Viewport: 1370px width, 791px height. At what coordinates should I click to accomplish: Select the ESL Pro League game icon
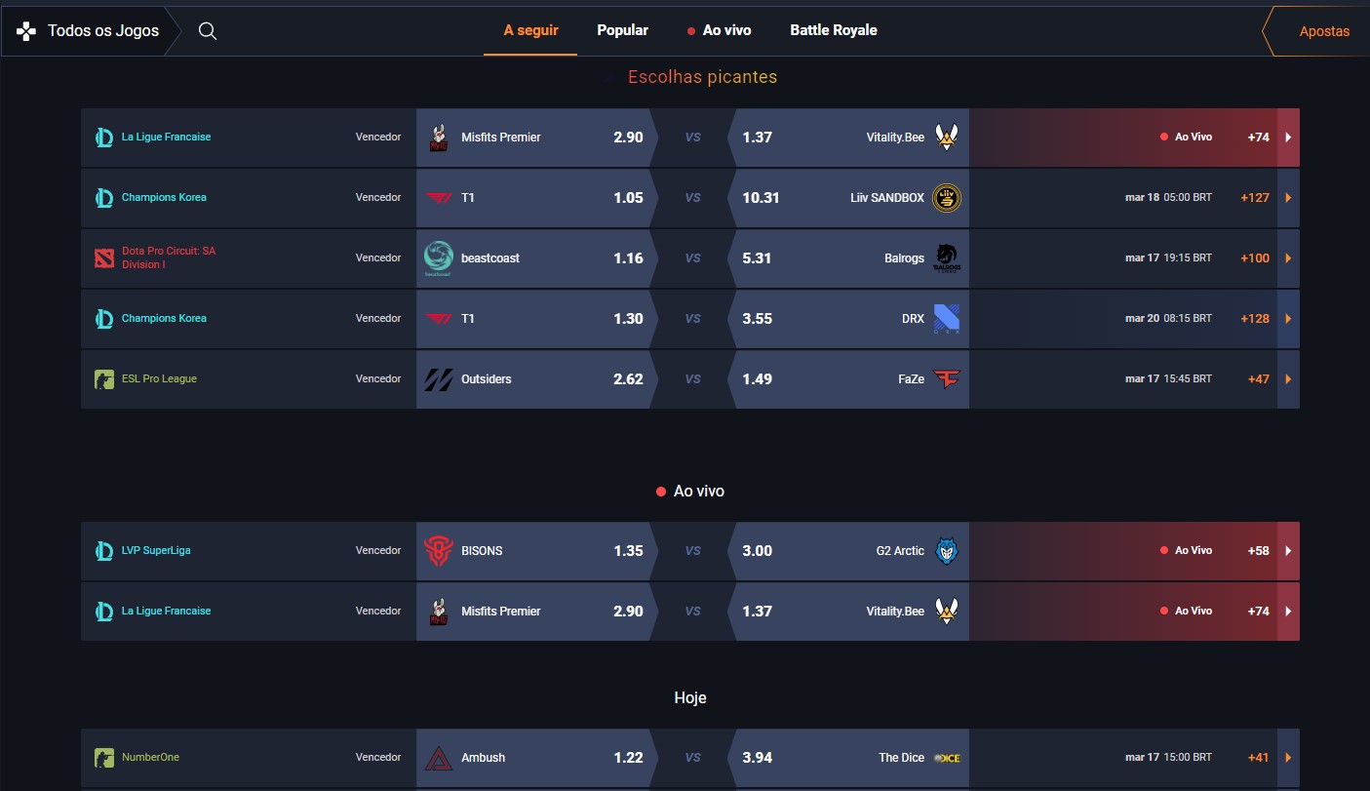tap(103, 378)
